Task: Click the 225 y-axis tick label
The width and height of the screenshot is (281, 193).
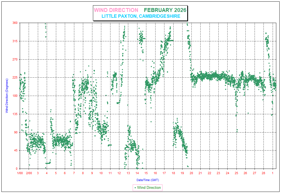Action: [15, 78]
